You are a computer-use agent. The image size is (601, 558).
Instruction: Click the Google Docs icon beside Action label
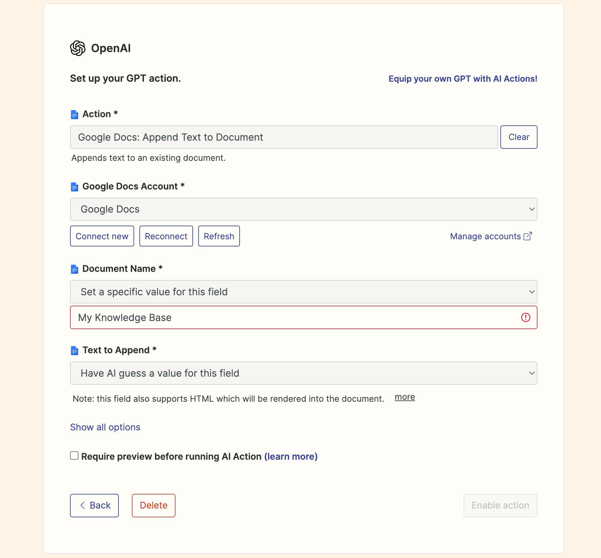pos(75,115)
